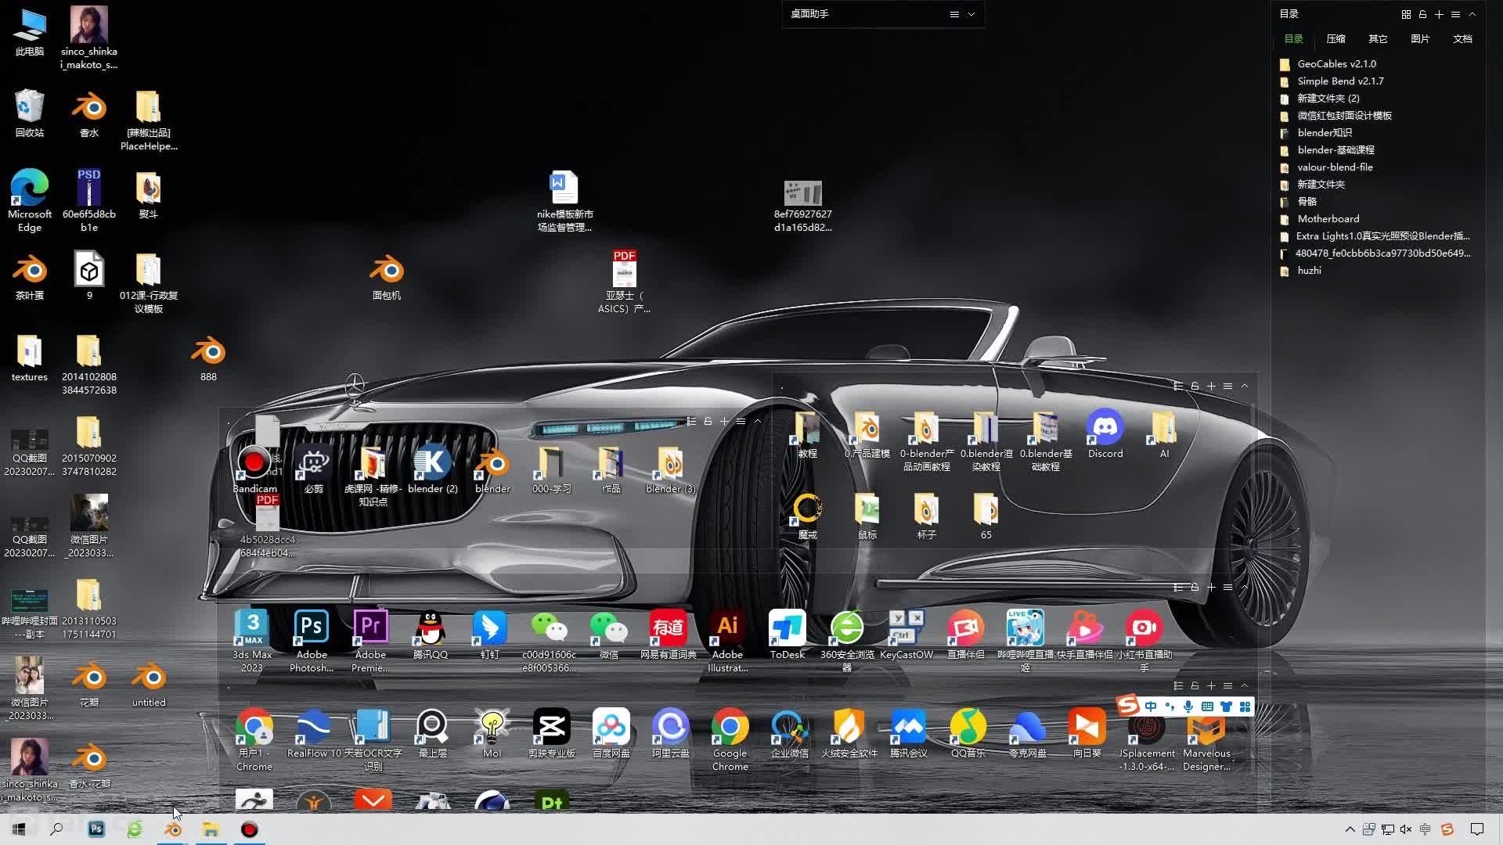The height and width of the screenshot is (845, 1503).
Task: Switch to the 压缩 tab
Action: (x=1335, y=38)
